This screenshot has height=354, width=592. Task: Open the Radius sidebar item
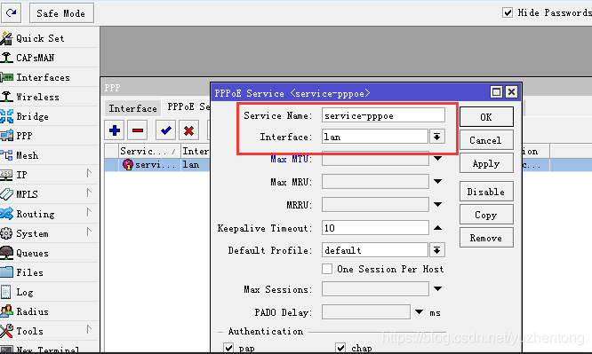[32, 311]
